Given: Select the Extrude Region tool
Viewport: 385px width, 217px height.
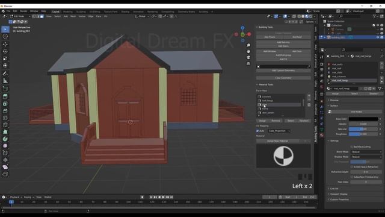Looking at the screenshot, I should pyautogui.click(x=5, y=96).
